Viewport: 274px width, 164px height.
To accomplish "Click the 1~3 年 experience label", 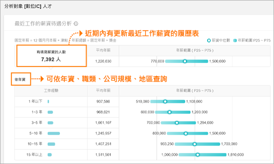I will (x=37, y=112).
